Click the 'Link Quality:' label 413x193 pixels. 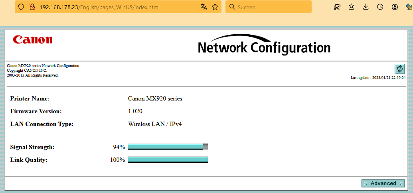tap(29, 160)
